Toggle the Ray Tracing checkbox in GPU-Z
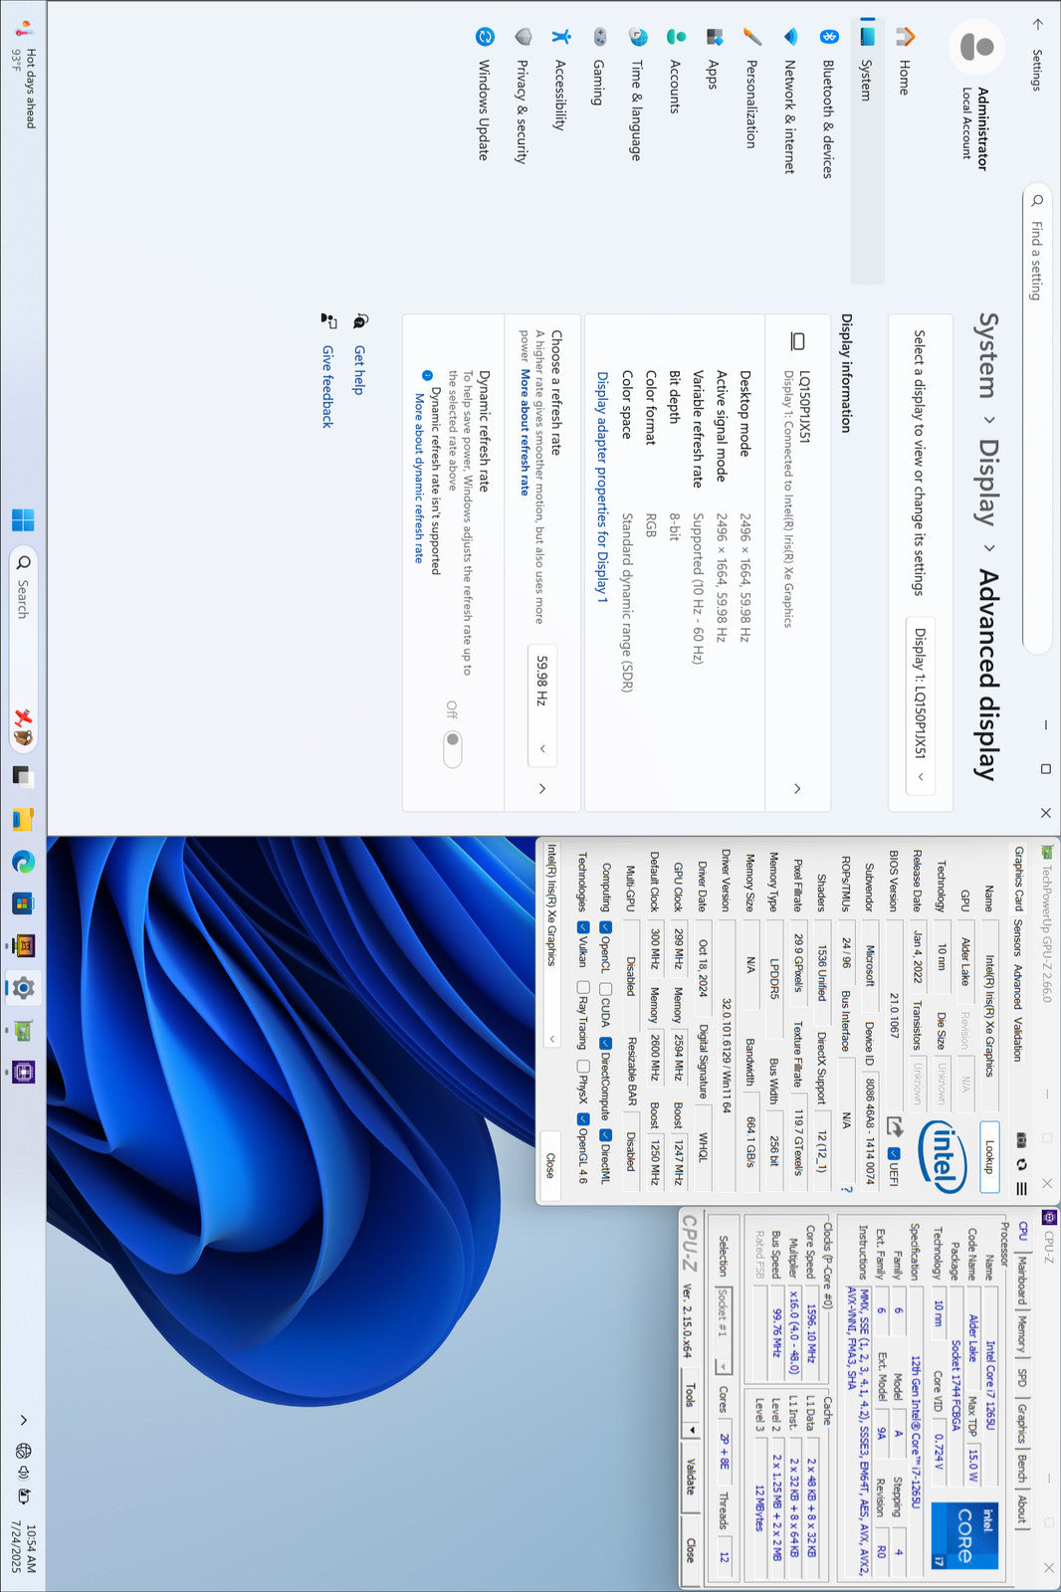 pyautogui.click(x=583, y=987)
